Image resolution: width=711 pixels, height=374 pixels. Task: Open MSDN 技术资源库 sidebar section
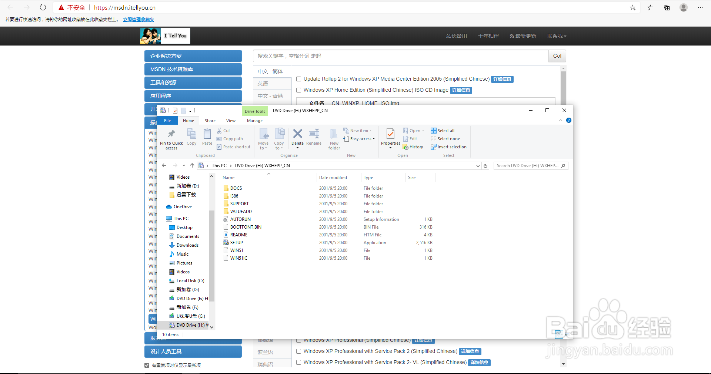[x=193, y=69]
